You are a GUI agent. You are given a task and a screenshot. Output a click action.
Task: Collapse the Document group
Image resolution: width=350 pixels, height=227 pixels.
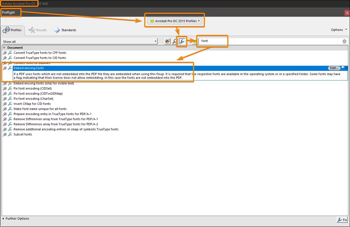click(4, 48)
